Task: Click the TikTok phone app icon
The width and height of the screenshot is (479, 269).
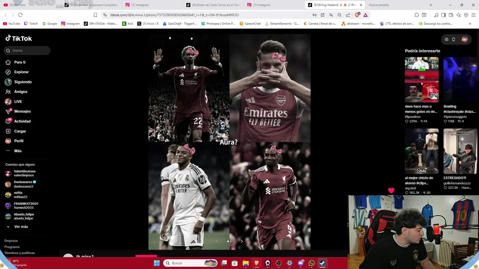Action: 454,39
